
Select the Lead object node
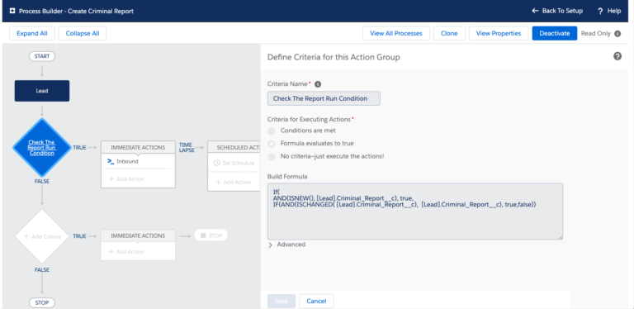click(42, 91)
